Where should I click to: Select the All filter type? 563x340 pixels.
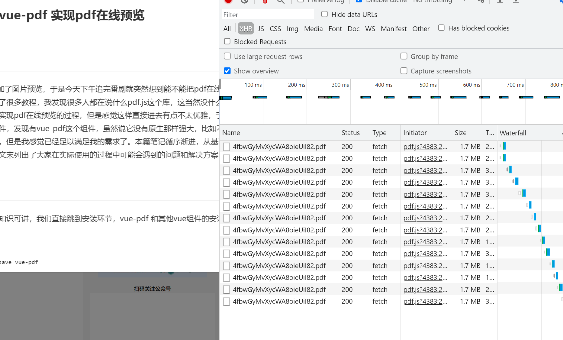[x=227, y=29]
